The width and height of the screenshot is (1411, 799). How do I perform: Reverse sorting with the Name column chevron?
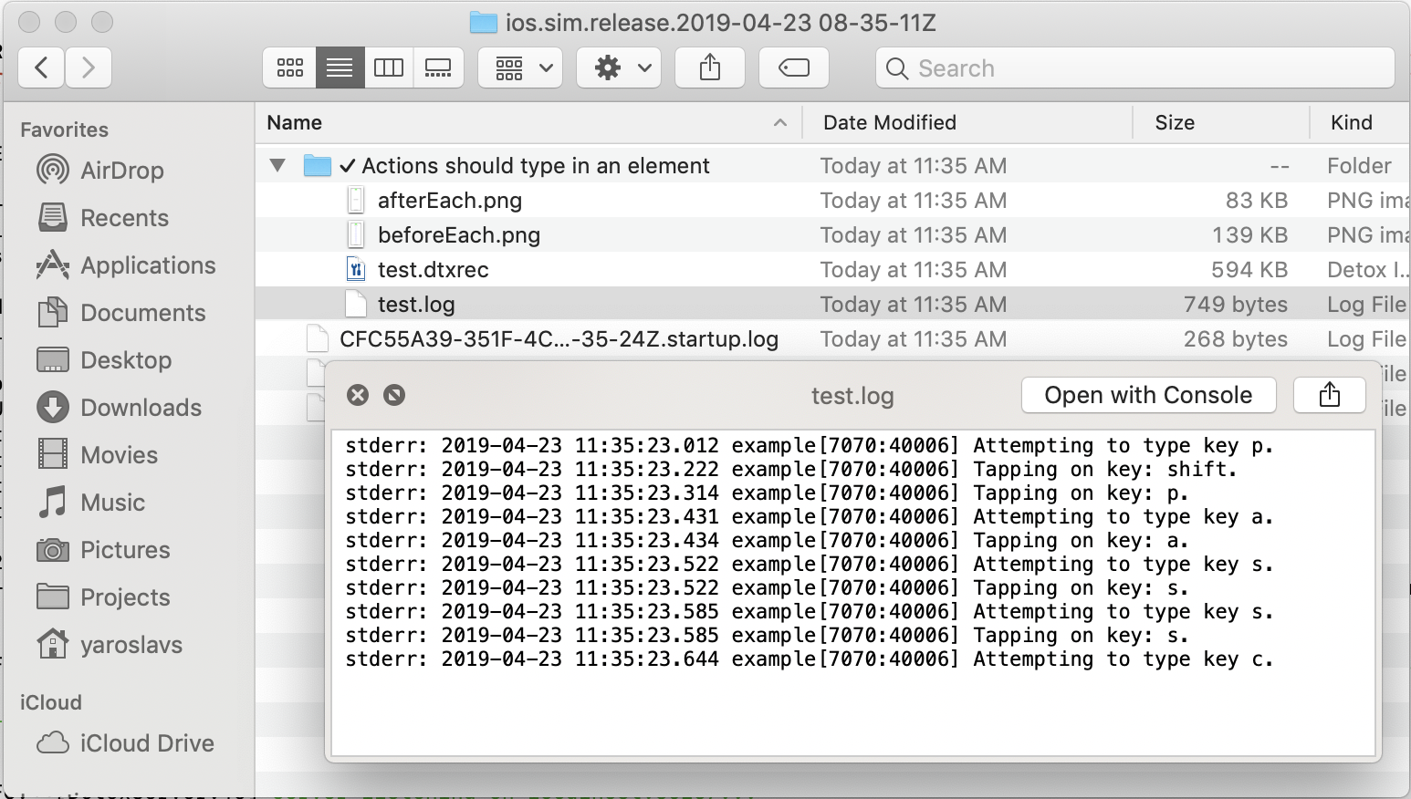(780, 122)
